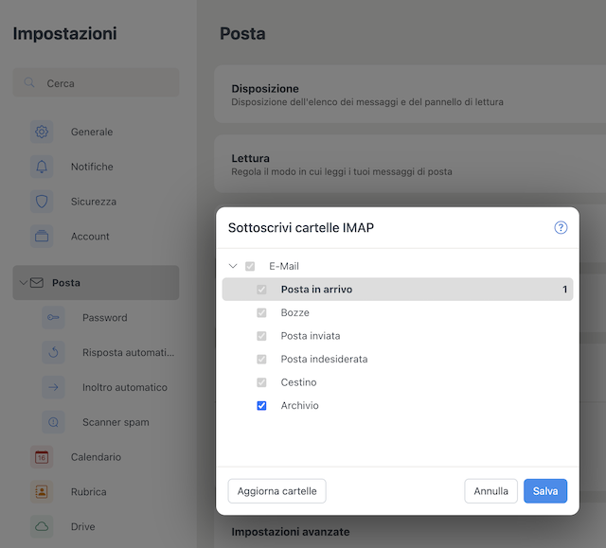
Task: Click the Rubrica contacts icon
Action: pos(42,491)
